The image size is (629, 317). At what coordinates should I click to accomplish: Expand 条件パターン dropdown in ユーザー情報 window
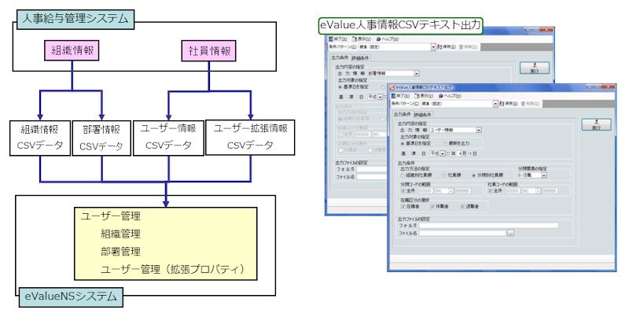point(495,104)
